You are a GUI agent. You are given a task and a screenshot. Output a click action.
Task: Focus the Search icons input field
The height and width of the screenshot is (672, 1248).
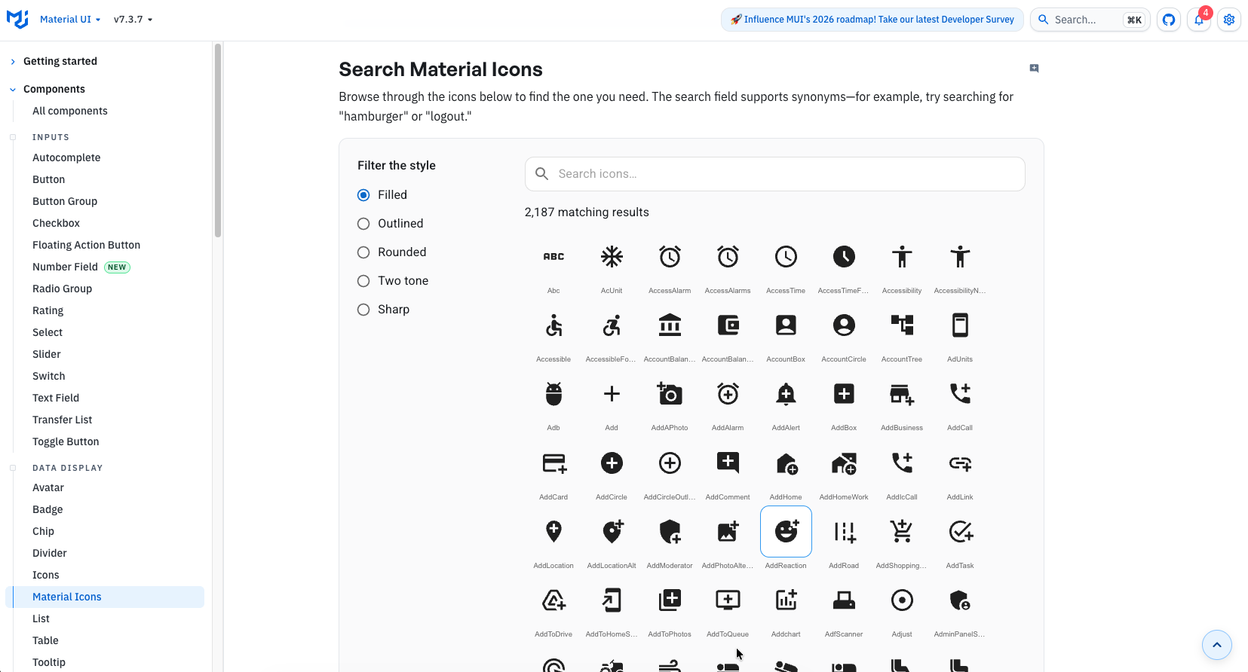[x=775, y=174]
